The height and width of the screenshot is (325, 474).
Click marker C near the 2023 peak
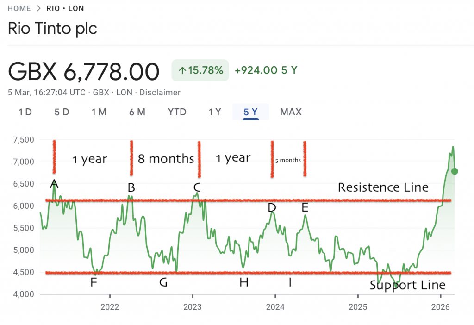[198, 187]
